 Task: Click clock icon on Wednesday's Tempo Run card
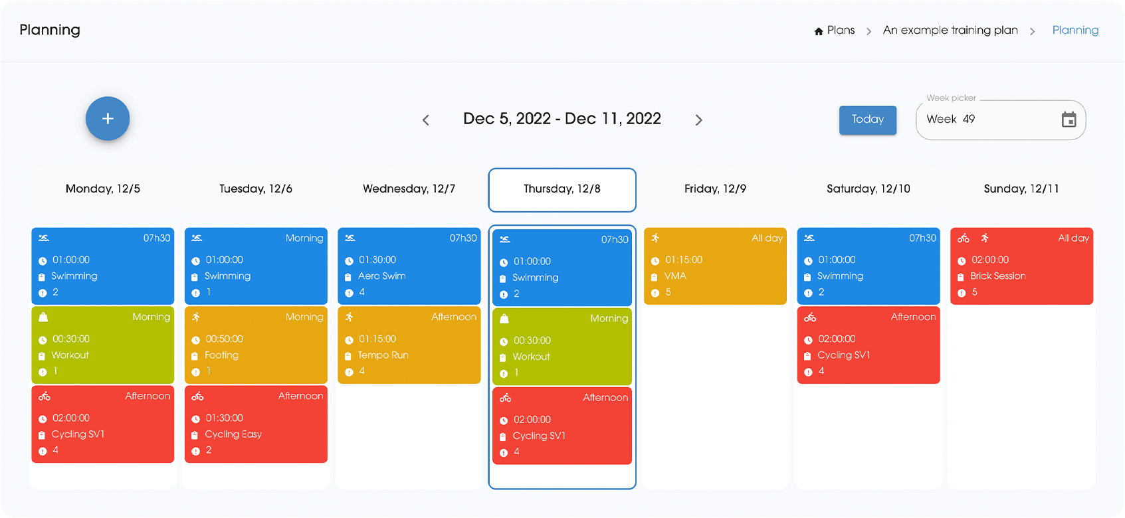tap(349, 340)
